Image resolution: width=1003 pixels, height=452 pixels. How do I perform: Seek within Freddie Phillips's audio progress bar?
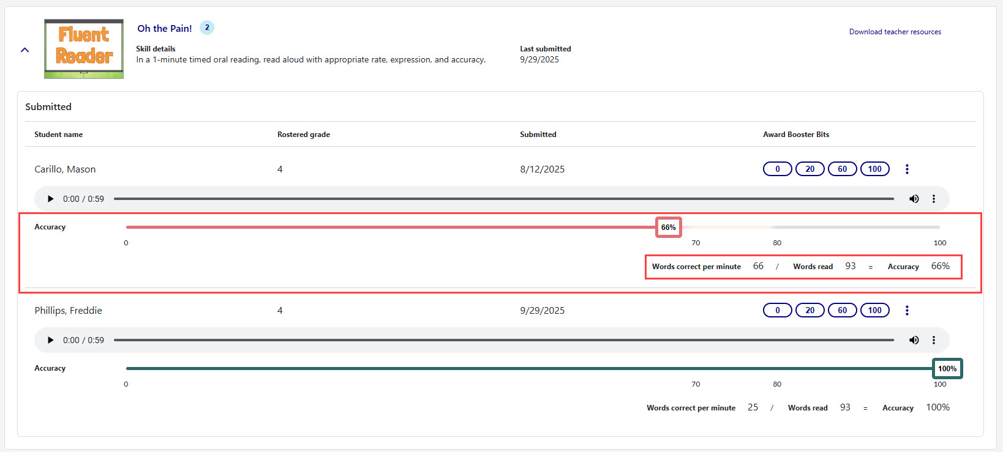pos(503,340)
